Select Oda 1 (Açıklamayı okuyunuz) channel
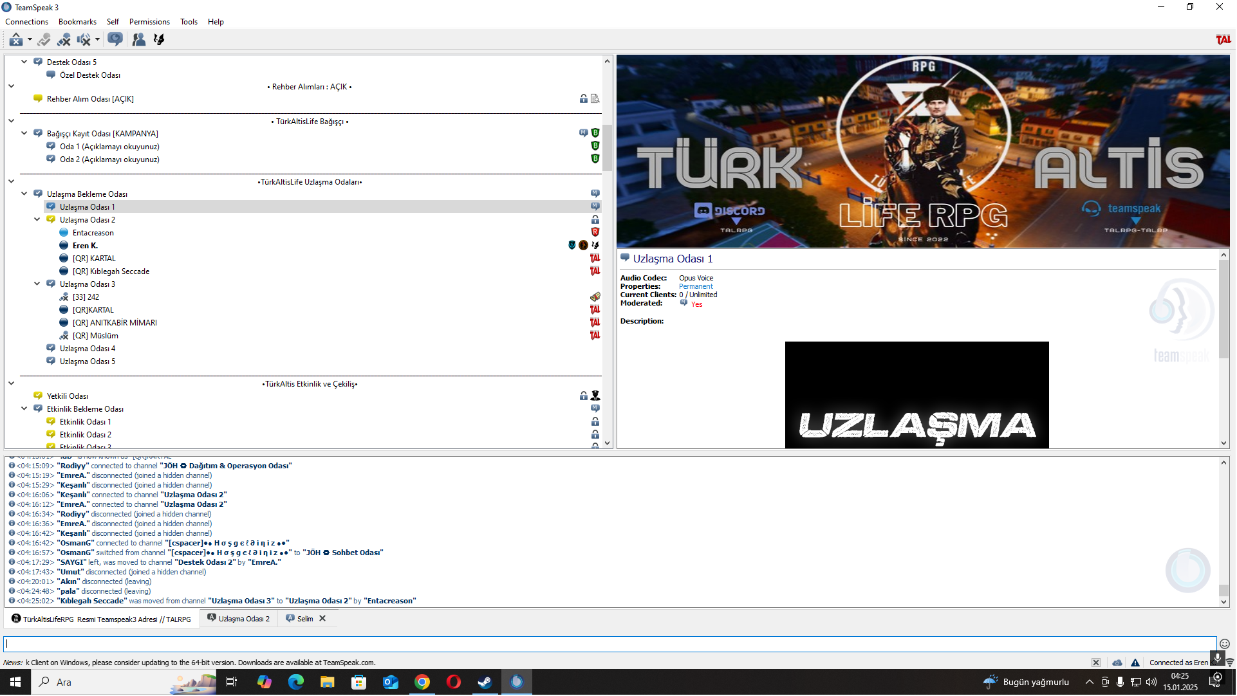The image size is (1237, 696). [x=109, y=147]
